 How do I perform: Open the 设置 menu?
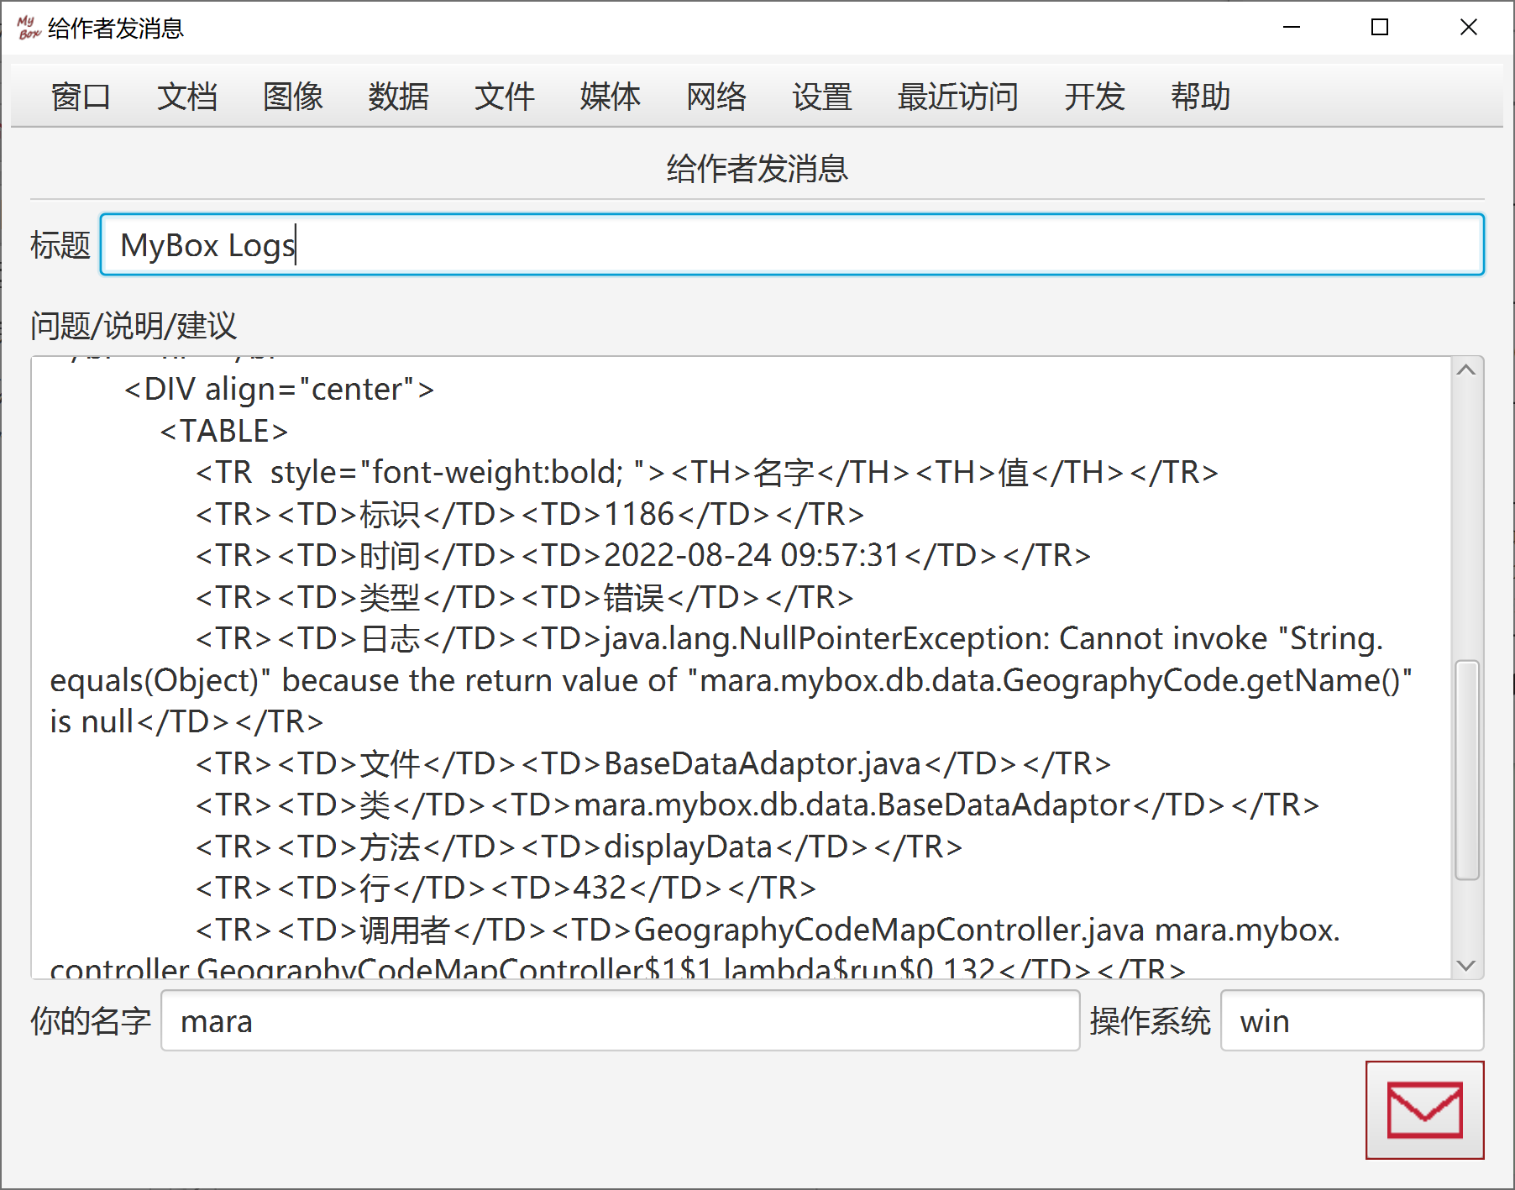pyautogui.click(x=821, y=97)
